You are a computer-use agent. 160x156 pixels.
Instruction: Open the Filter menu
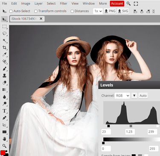pyautogui.click(x=64, y=3)
